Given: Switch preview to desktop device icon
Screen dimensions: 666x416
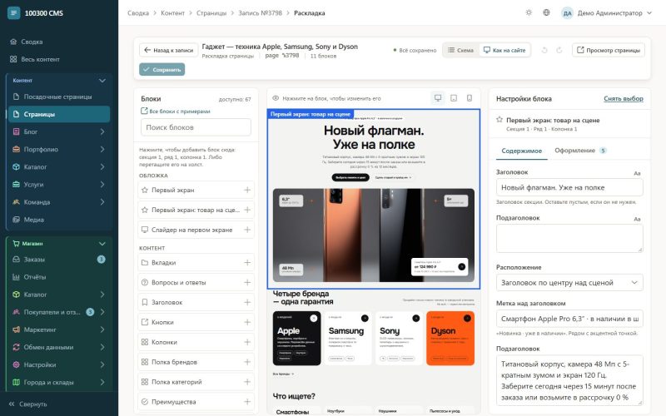Looking at the screenshot, I should click(x=438, y=98).
